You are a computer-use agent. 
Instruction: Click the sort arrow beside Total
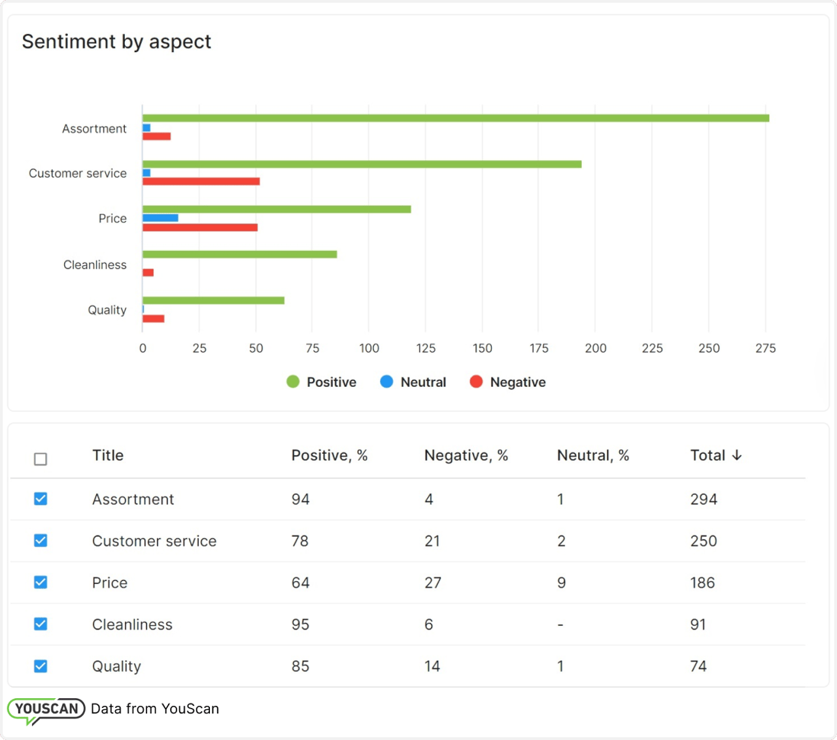coord(737,456)
